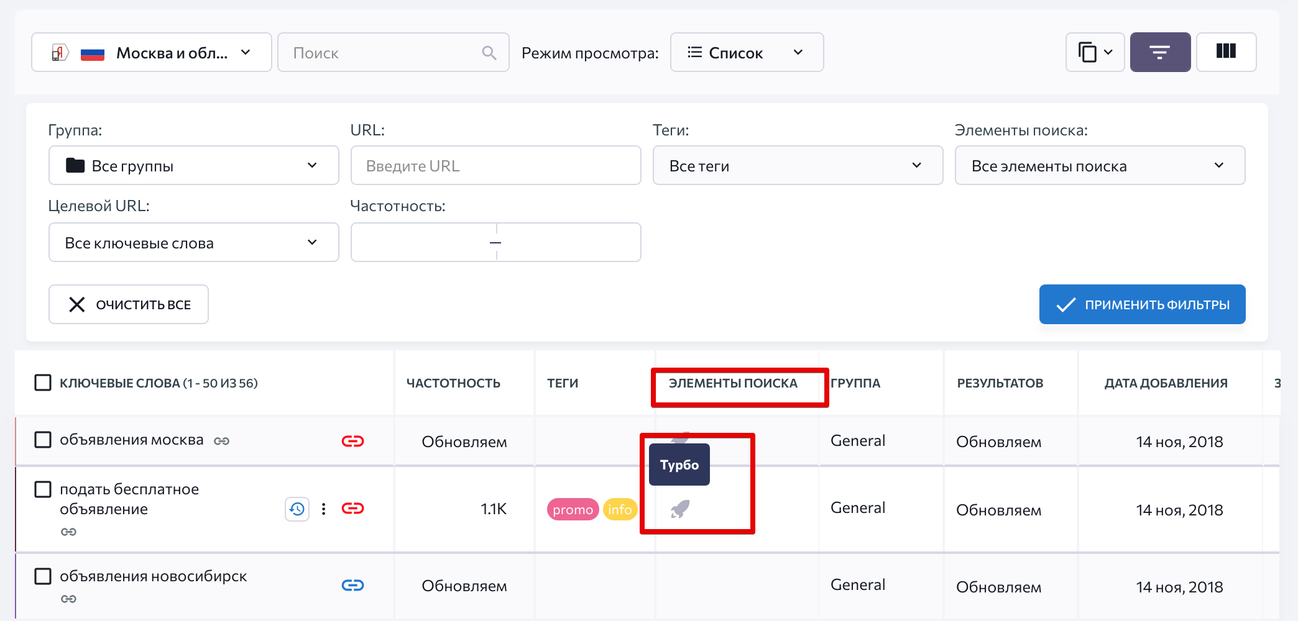Open three-dot menu for подать бесплатное объявление
Viewport: 1298px width, 621px height.
[x=323, y=509]
